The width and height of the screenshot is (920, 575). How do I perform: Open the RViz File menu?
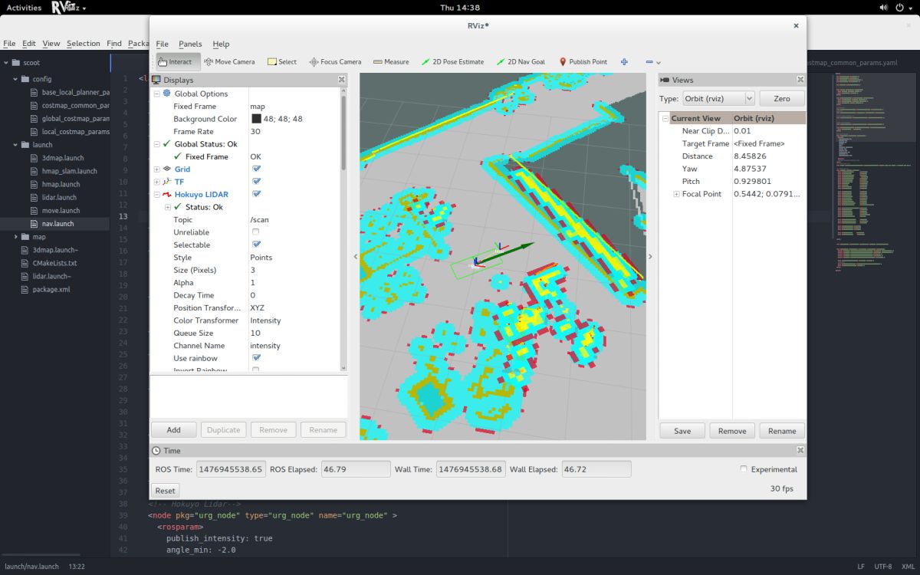[163, 44]
